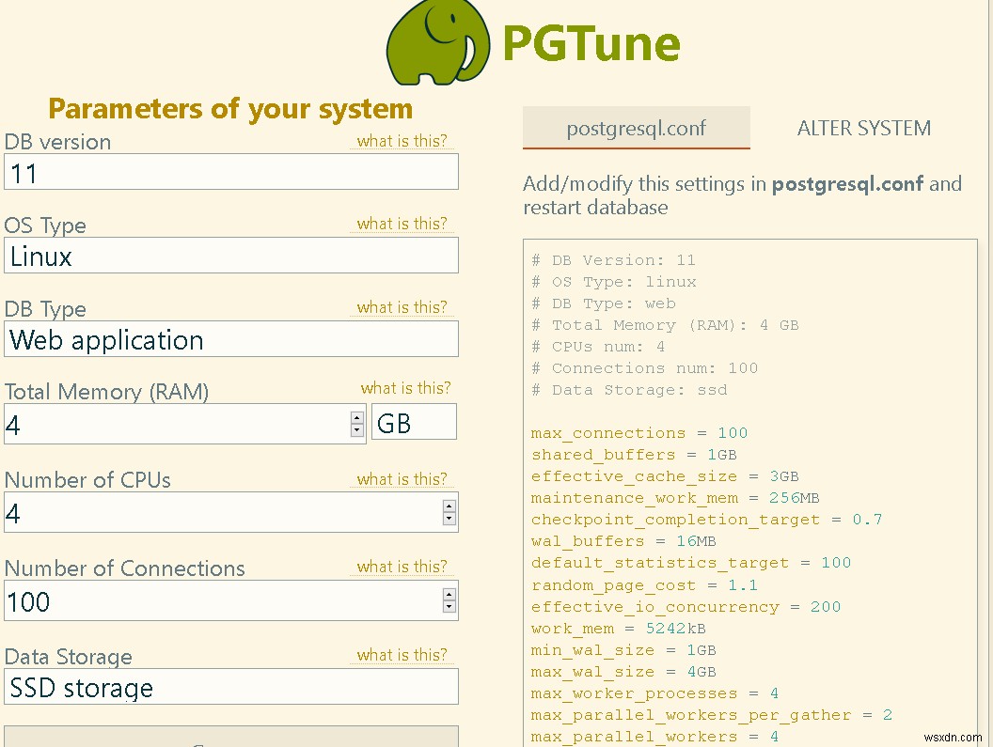This screenshot has width=993, height=747.
Task: Click the 'Parameters of your system' heading
Action: pyautogui.click(x=230, y=109)
